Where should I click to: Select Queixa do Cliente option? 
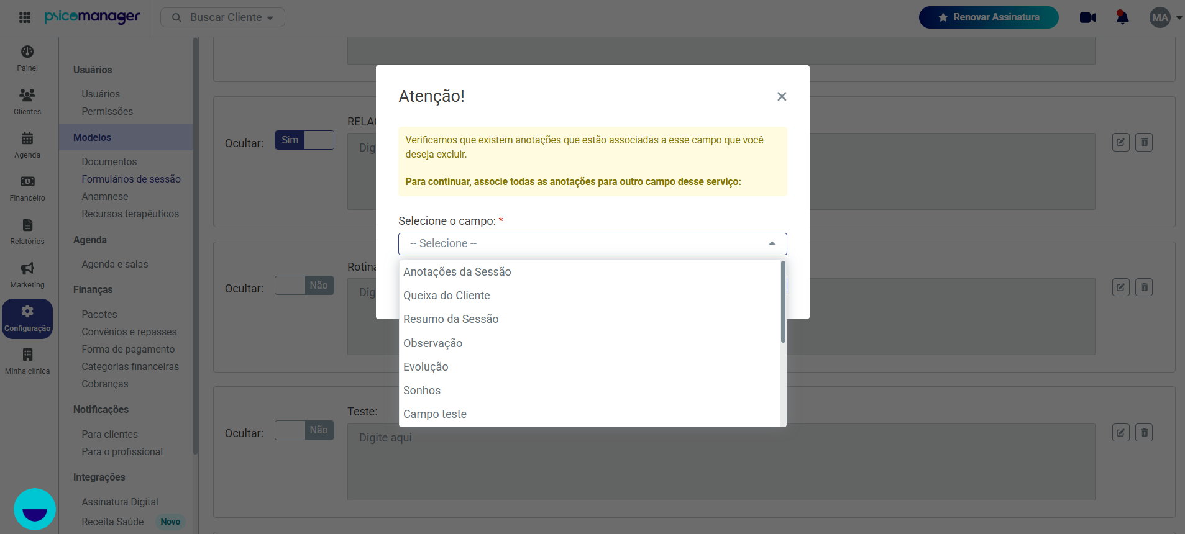tap(589, 296)
